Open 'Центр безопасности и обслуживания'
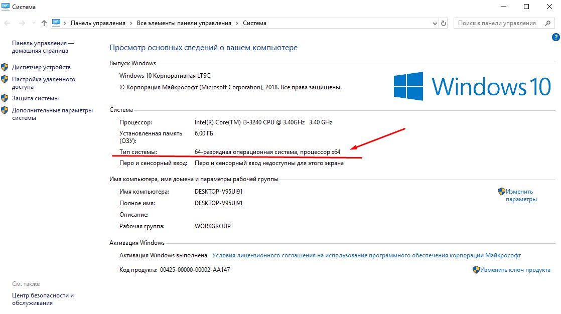The height and width of the screenshot is (314, 561). (43, 299)
